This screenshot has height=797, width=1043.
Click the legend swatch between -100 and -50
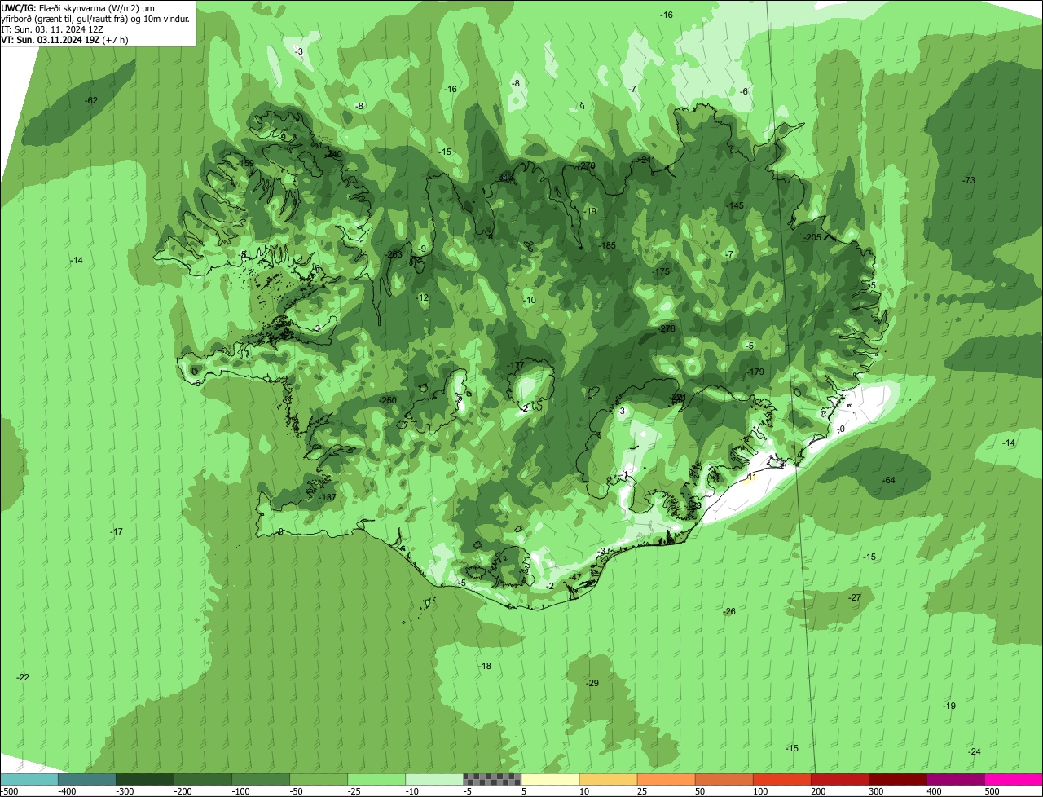261,779
